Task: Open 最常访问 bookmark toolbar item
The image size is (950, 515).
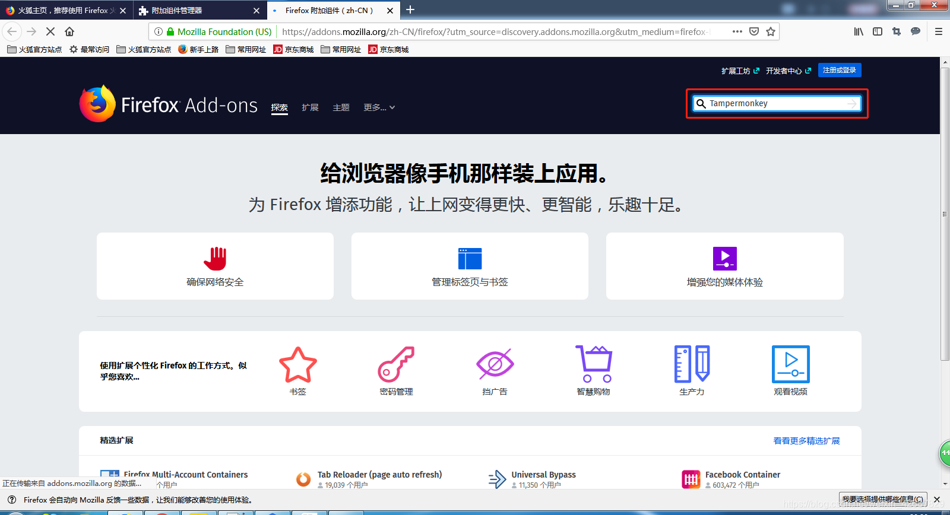Action: 89,49
